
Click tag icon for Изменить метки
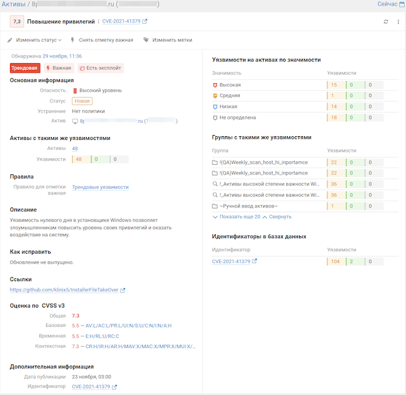pos(146,40)
